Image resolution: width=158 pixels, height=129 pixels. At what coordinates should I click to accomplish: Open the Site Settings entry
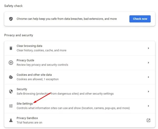pyautogui.click(x=25, y=104)
